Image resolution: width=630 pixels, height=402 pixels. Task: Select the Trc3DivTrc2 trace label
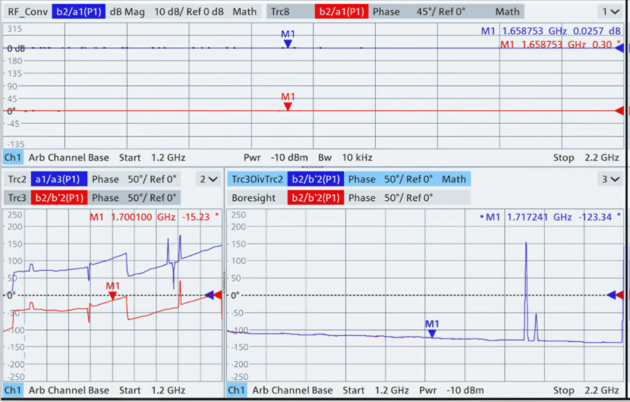(257, 179)
